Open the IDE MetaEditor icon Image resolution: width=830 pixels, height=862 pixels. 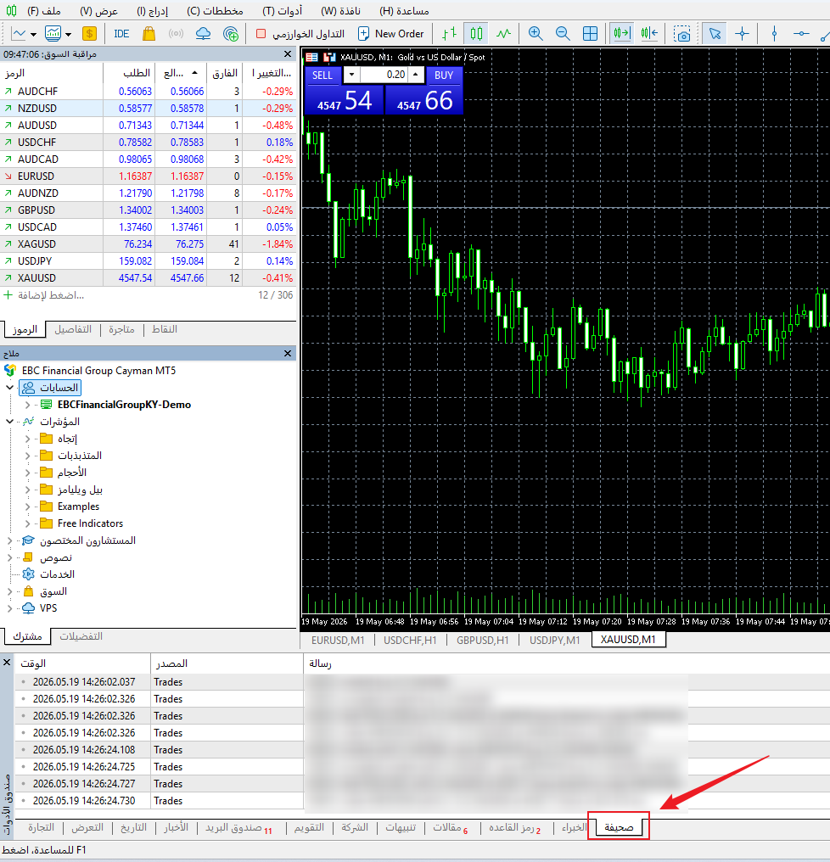(x=121, y=34)
